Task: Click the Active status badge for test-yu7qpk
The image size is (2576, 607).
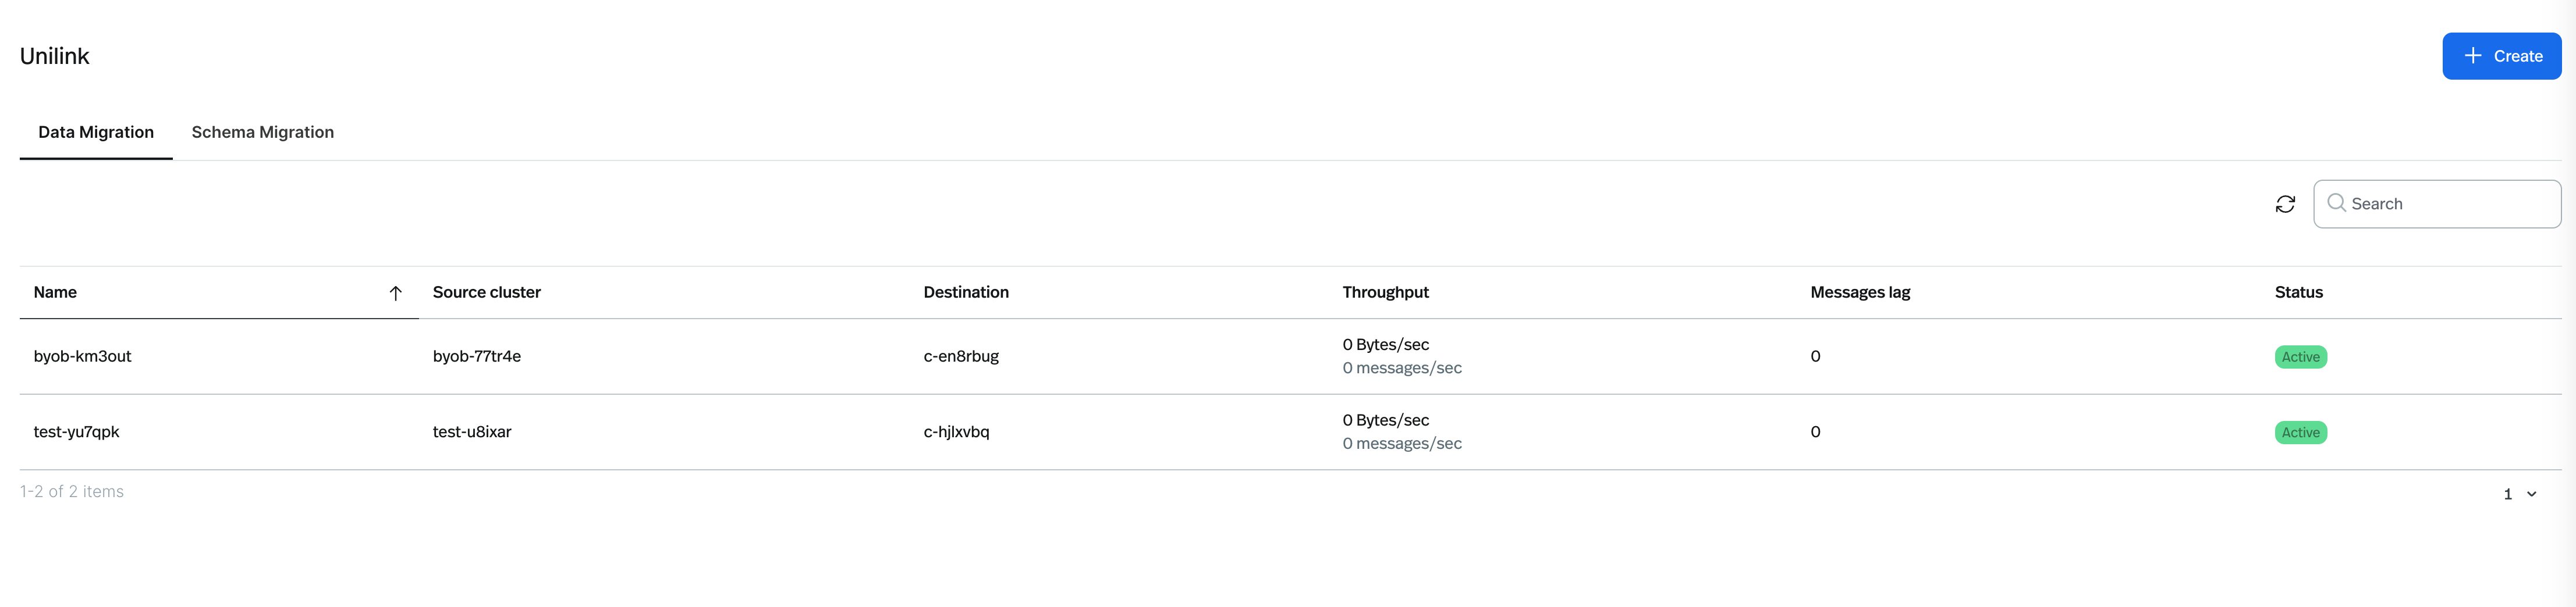Action: (x=2300, y=433)
